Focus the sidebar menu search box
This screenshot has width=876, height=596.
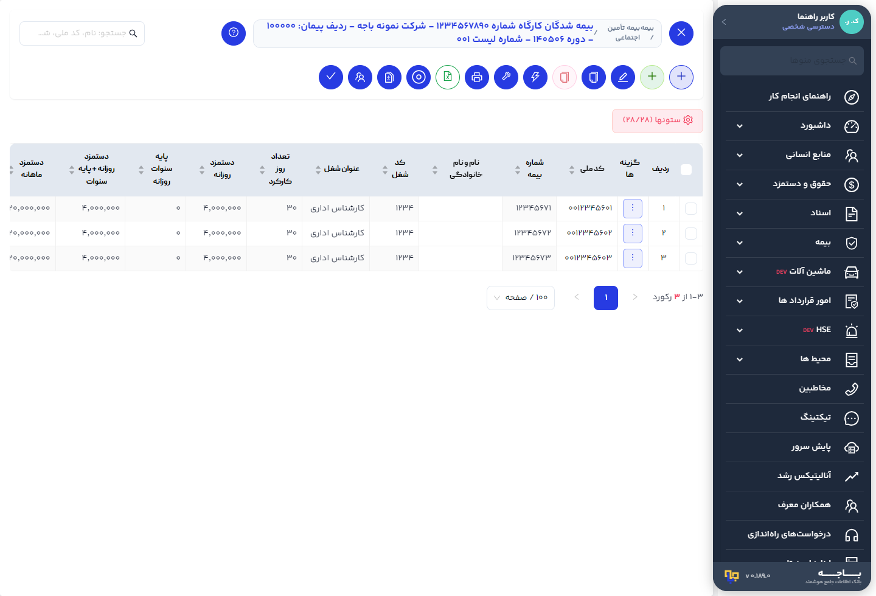point(792,61)
